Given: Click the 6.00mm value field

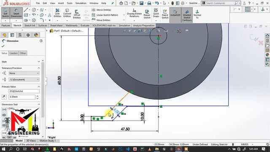Looking at the screenshot, I should point(22,97).
